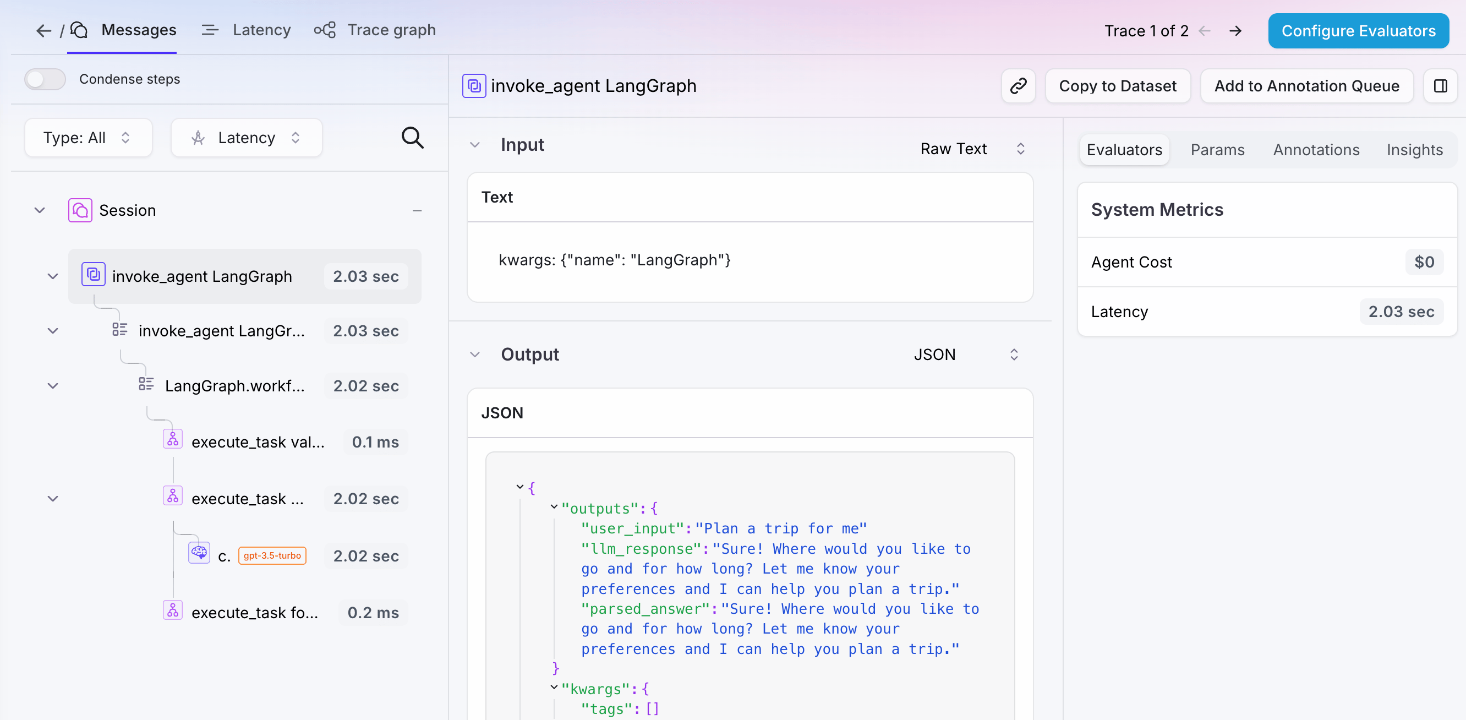Toggle side panel layout icon

(1440, 86)
